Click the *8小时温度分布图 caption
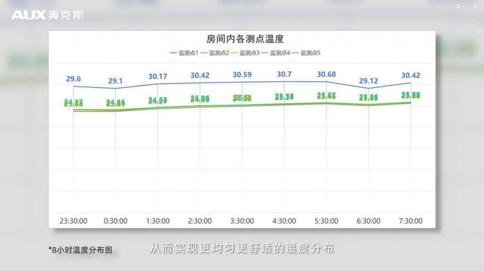 (80, 250)
